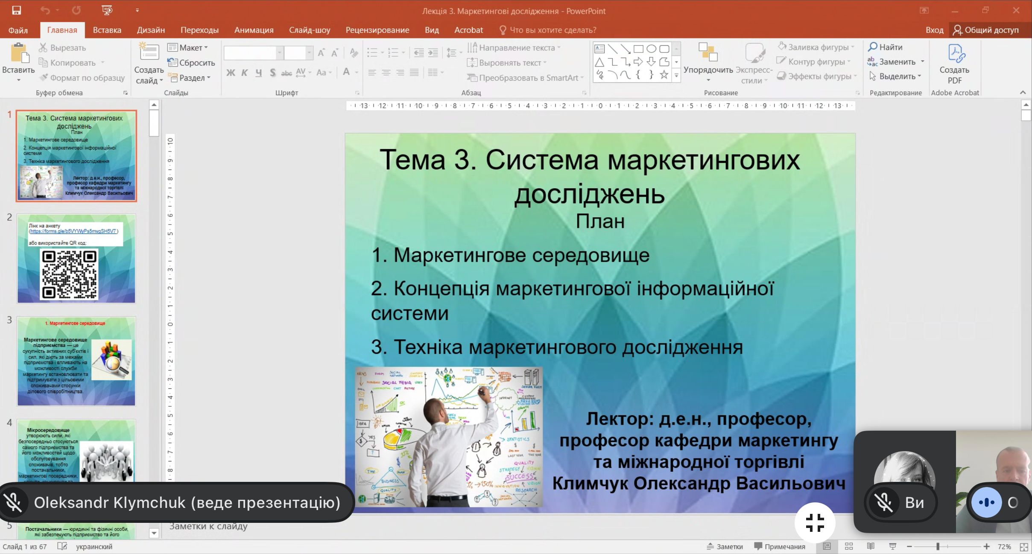The image size is (1032, 554).
Task: Click the Share (Общий доступ) button
Action: (x=986, y=30)
